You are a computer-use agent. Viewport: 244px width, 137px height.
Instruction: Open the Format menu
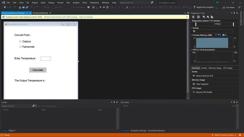(60, 3)
